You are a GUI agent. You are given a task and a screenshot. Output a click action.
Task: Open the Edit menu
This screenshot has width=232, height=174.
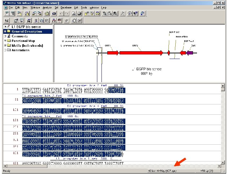[17, 7]
